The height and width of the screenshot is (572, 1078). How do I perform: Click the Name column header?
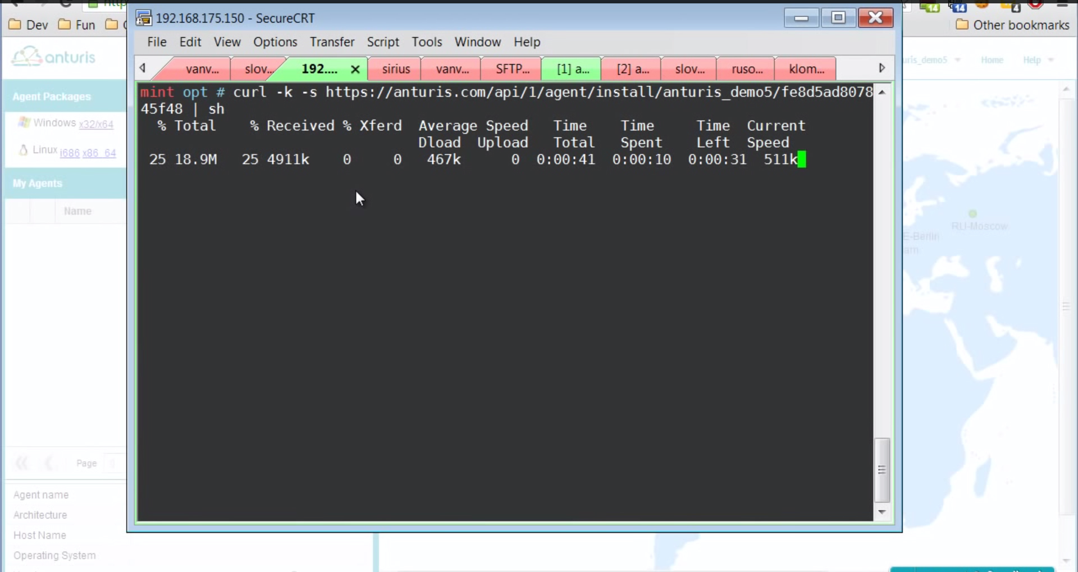click(77, 211)
